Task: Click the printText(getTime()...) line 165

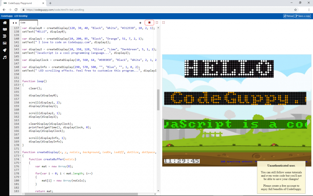Action: pos(60,127)
